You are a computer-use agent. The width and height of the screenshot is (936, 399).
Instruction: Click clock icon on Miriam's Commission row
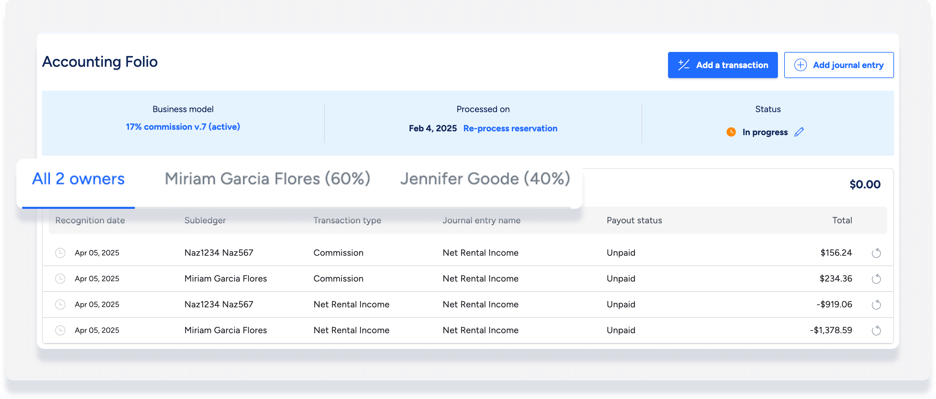click(x=60, y=279)
